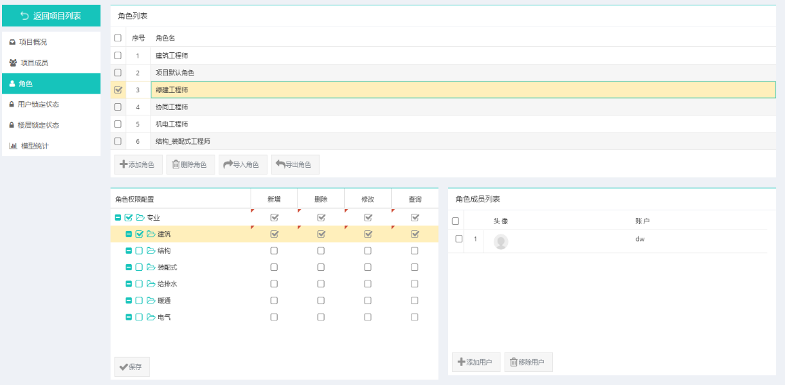
Task: Click the 导出角色 button
Action: (295, 165)
